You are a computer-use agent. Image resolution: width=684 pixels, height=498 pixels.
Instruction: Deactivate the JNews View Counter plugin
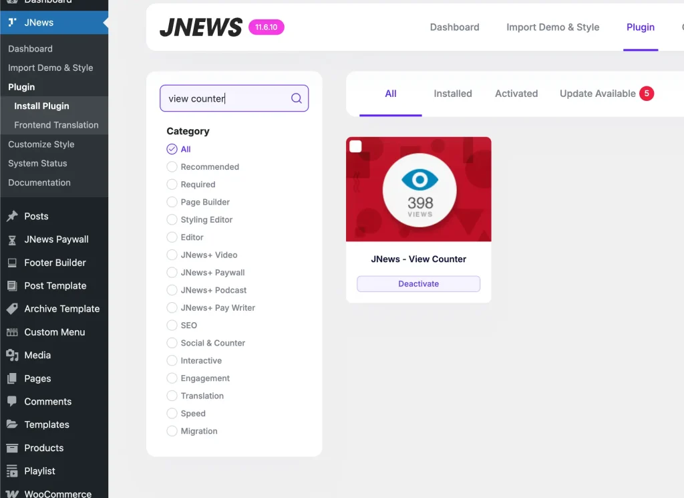click(418, 284)
